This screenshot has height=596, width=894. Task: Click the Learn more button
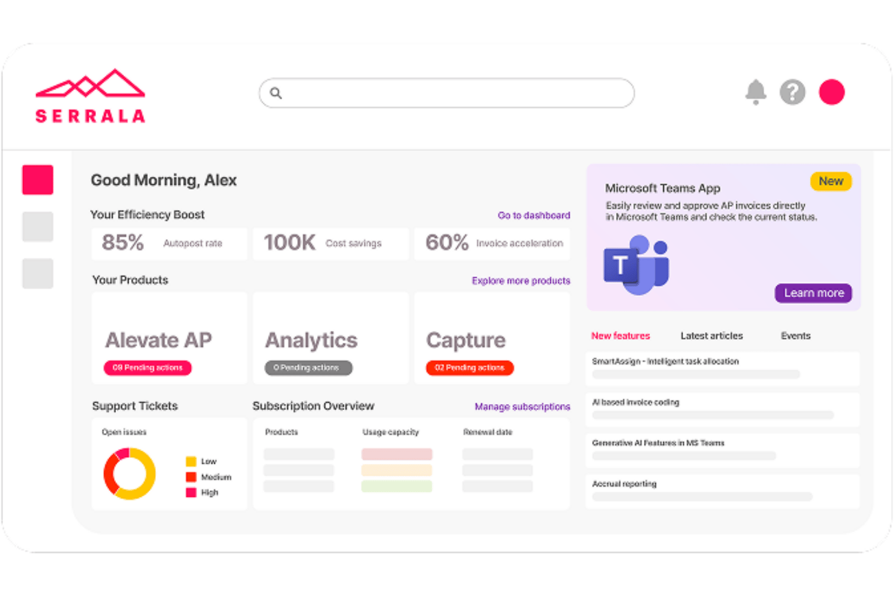click(x=814, y=293)
